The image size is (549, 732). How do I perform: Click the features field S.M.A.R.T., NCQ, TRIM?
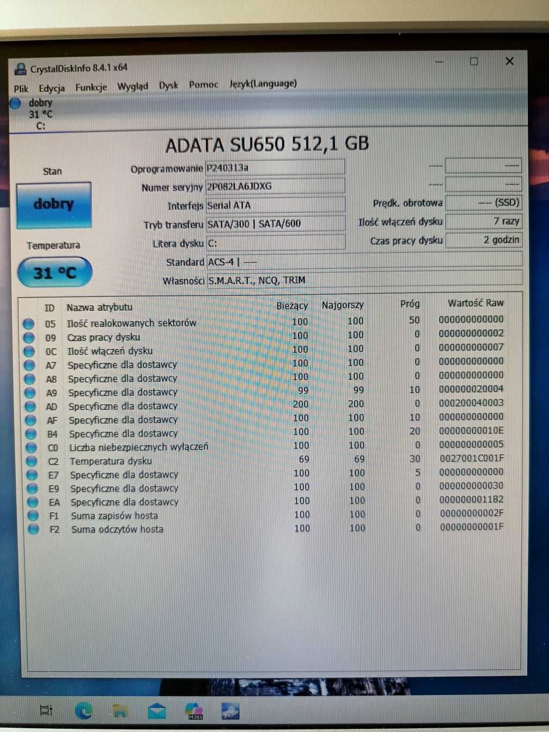coord(364,279)
